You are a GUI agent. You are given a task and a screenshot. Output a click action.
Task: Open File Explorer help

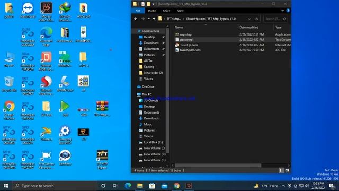click(x=288, y=11)
